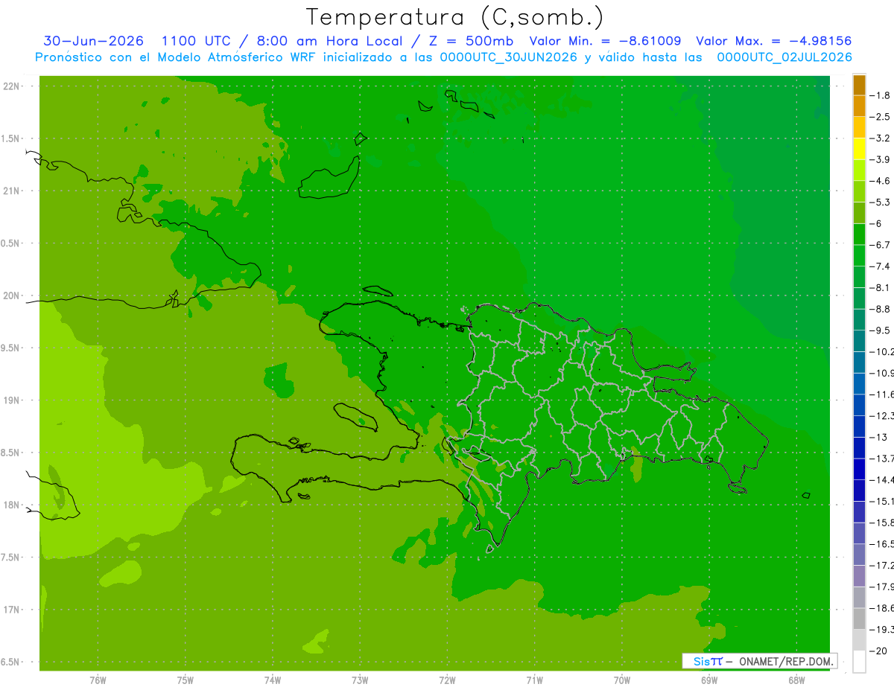Pick the dark blue swatch between -13.7 and -14.4
The width and height of the screenshot is (894, 690).
coord(859,469)
